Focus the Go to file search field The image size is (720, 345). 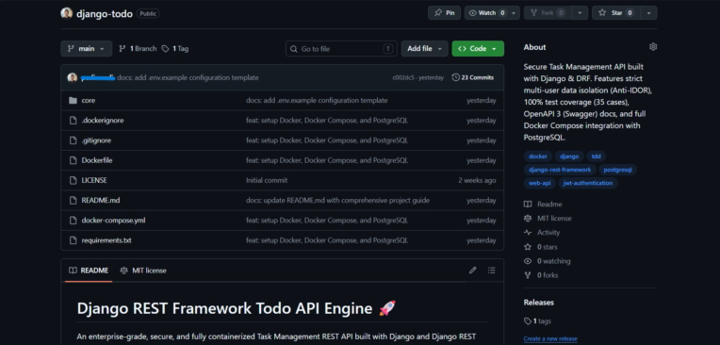point(341,49)
